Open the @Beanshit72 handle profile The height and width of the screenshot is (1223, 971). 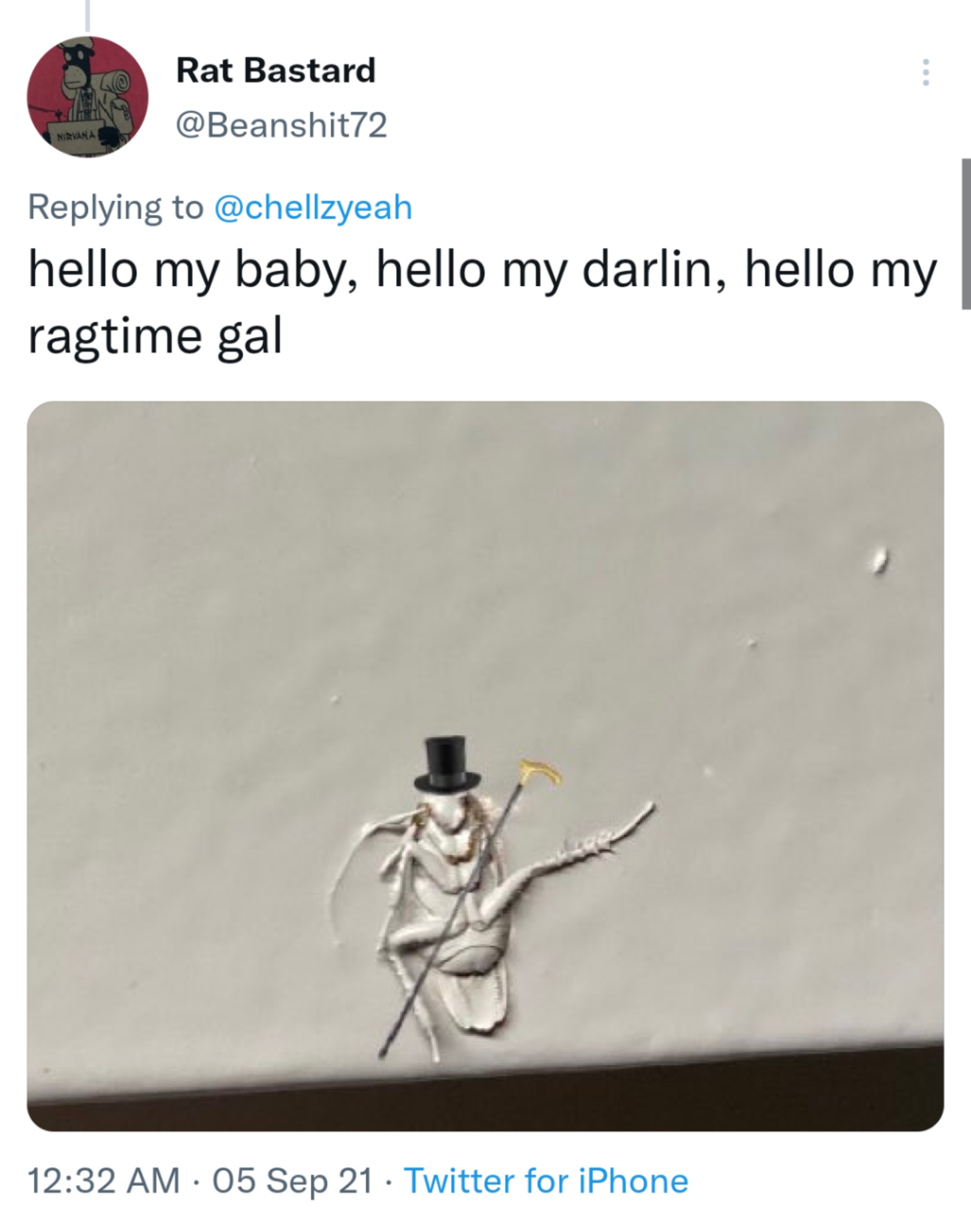point(281,125)
